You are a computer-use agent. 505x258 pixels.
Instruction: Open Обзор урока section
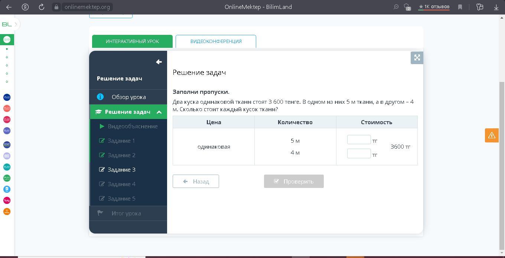(128, 97)
